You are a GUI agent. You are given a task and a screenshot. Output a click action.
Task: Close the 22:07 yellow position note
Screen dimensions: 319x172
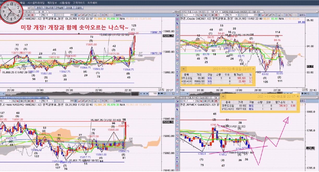click(x=253, y=69)
